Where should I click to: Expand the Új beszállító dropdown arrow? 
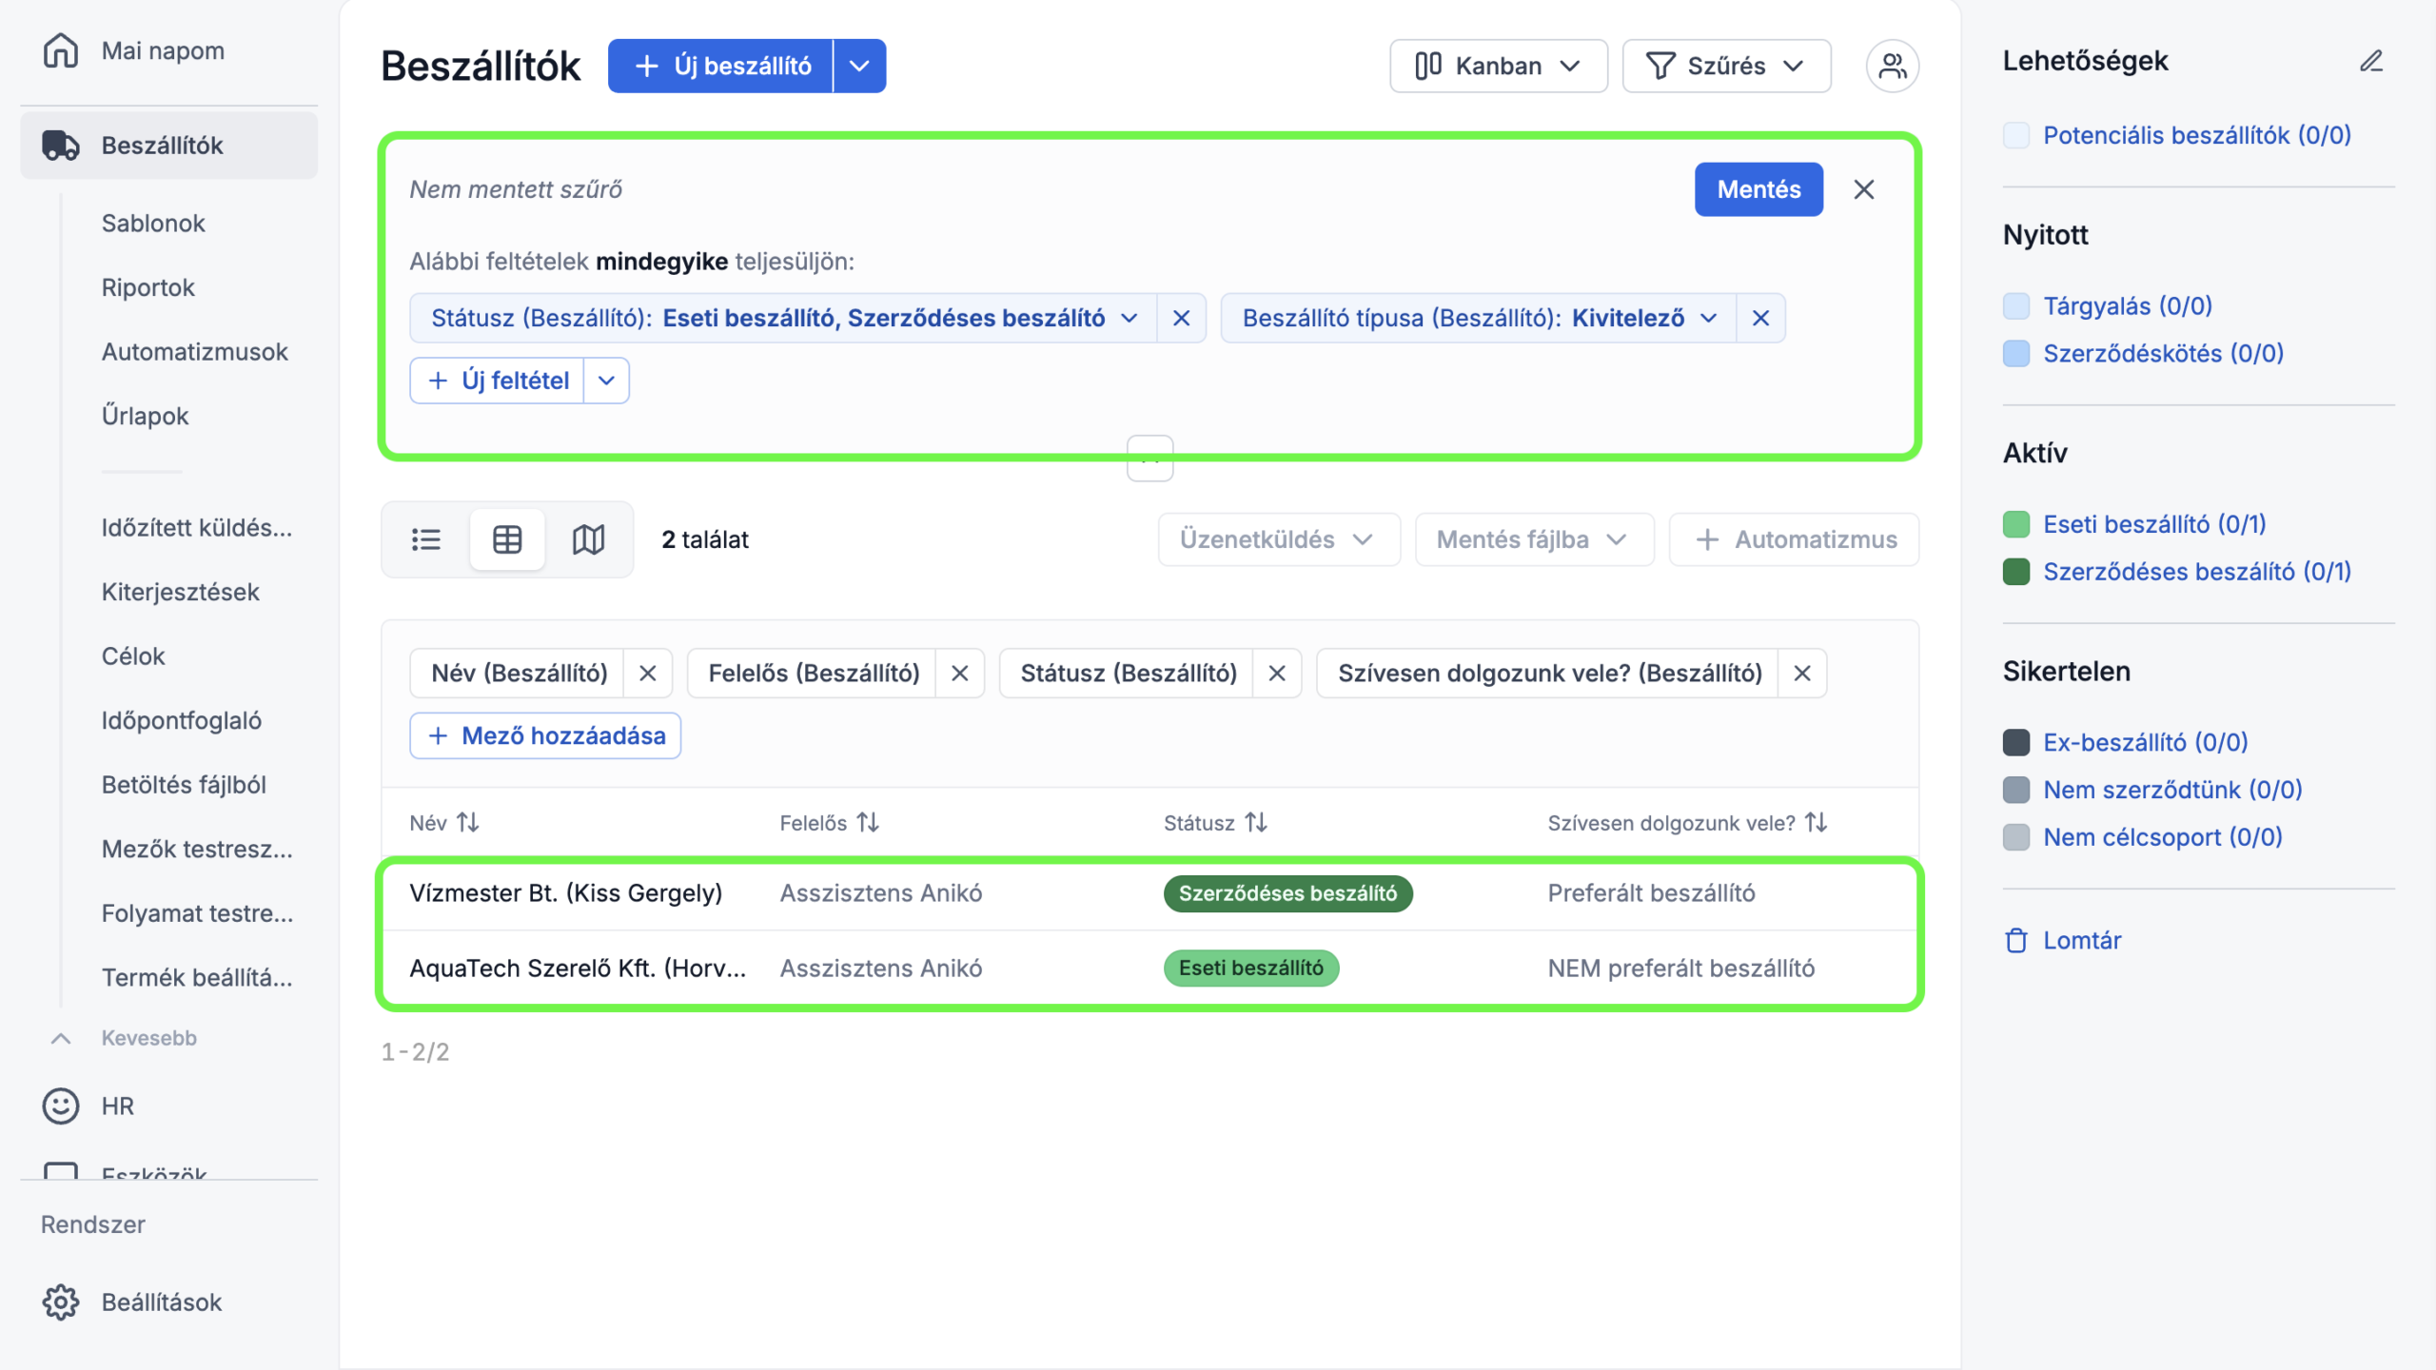859,66
